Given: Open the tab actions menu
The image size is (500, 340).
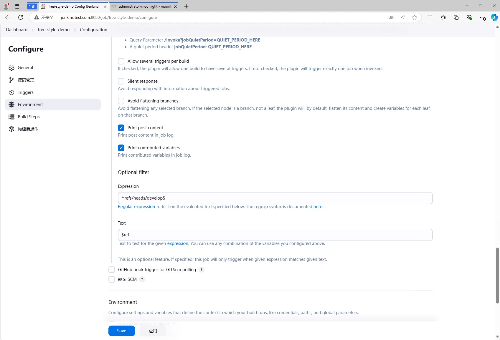Looking at the screenshot, I should 17,6.
